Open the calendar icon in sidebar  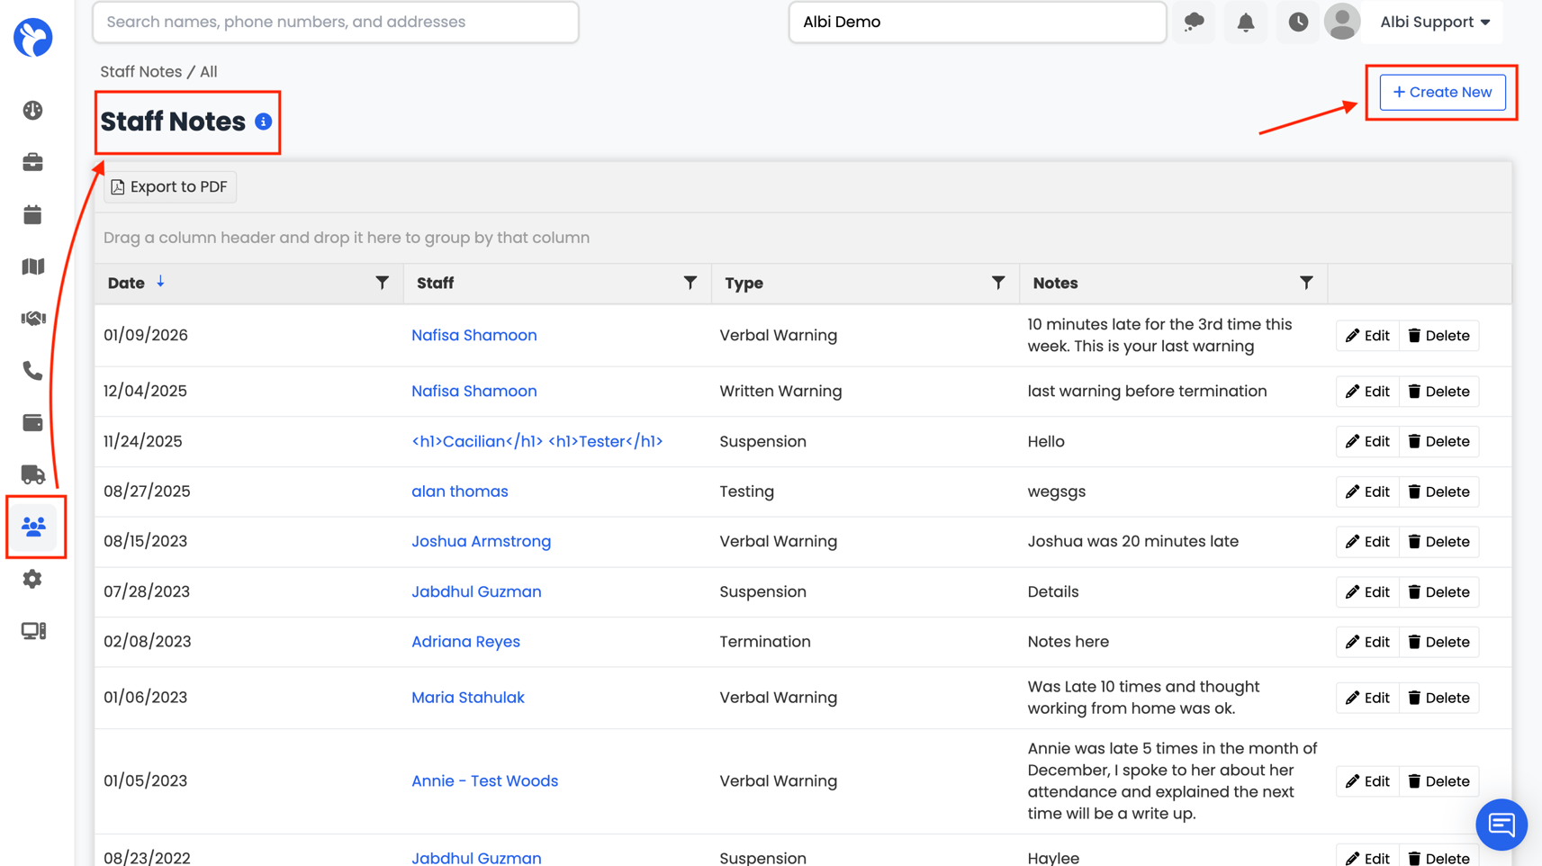(x=32, y=214)
